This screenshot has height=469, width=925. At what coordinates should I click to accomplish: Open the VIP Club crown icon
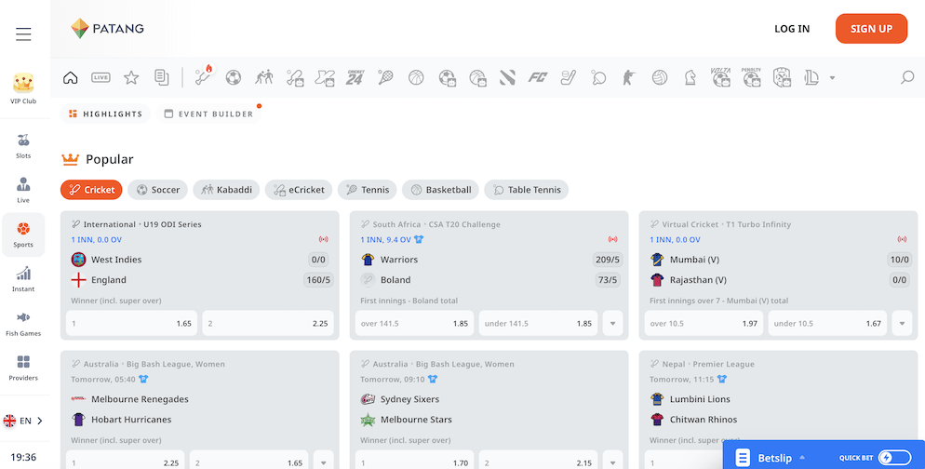pyautogui.click(x=23, y=87)
